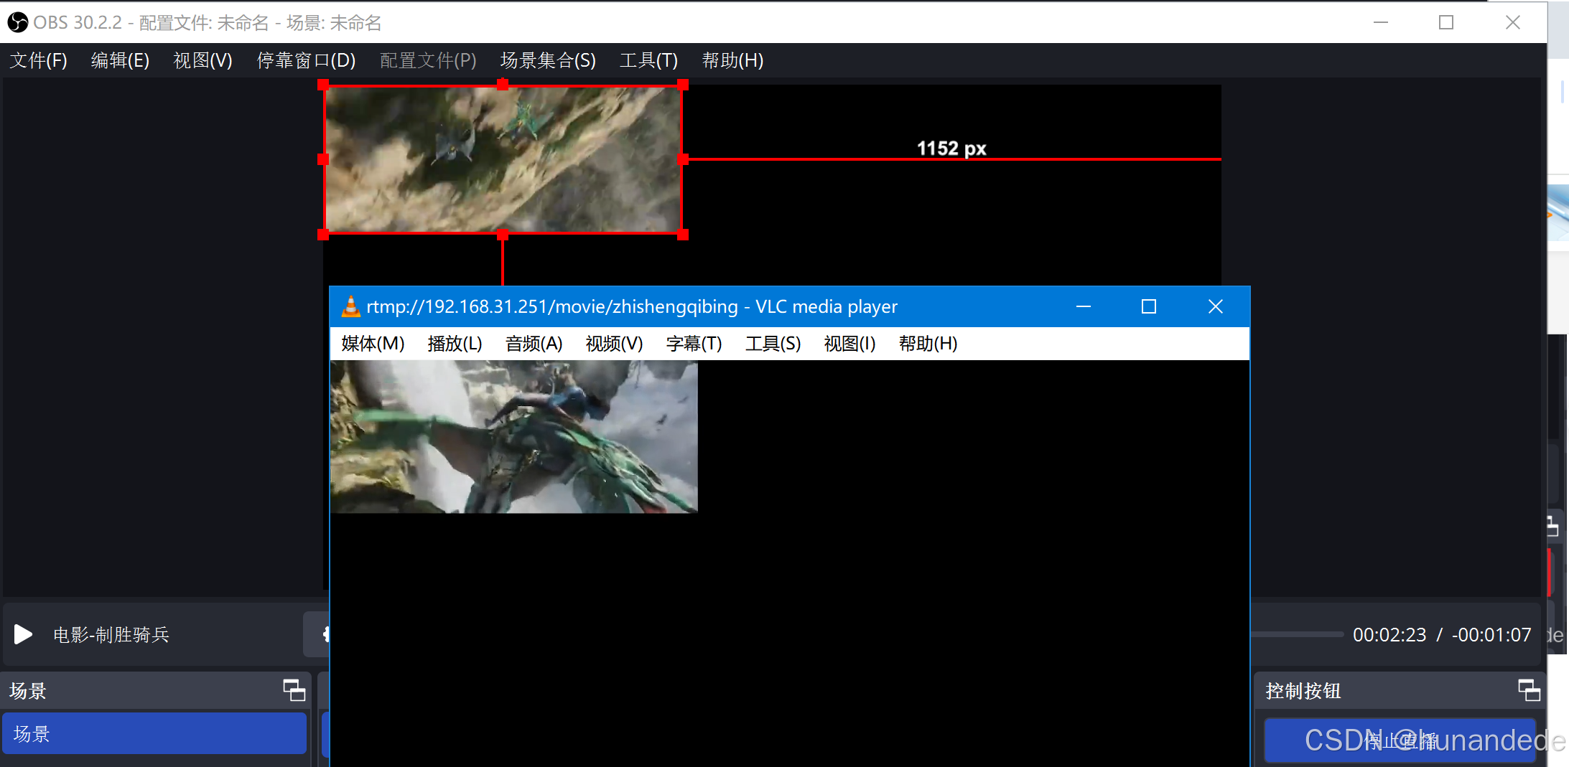The width and height of the screenshot is (1569, 767).
Task: Open the 视图(I) menu in VLC
Action: tap(849, 344)
